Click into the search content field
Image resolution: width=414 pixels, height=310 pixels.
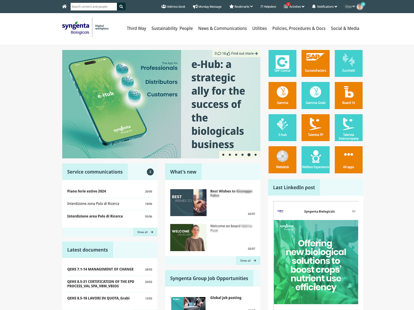pyautogui.click(x=94, y=6)
